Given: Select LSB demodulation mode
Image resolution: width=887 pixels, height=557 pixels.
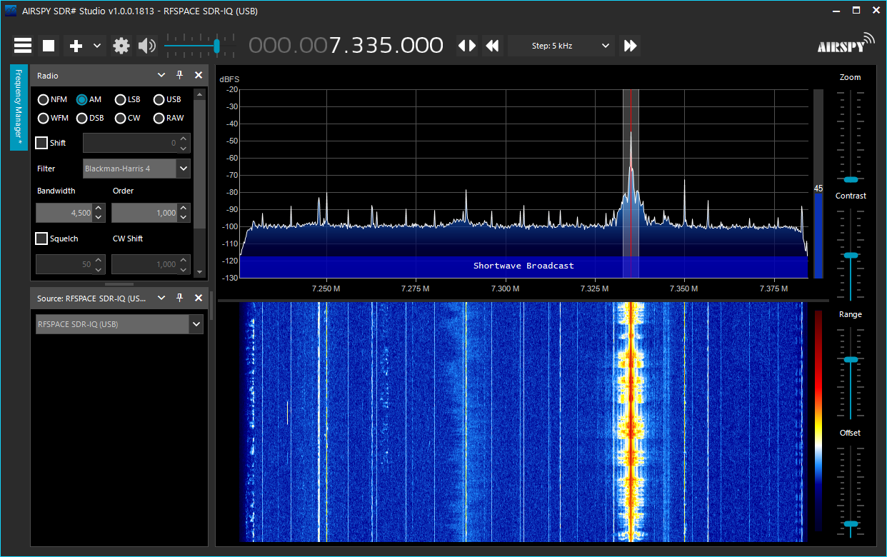Looking at the screenshot, I should click(128, 99).
